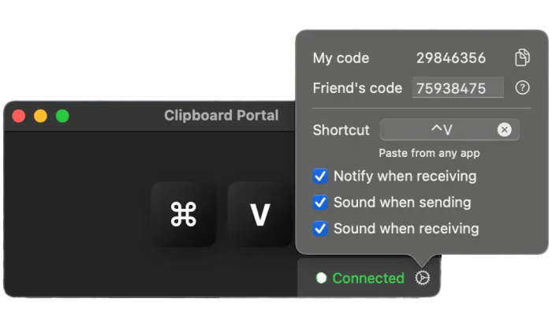552x328 pixels.
Task: Copy my code using the clipboard icon
Action: click(522, 58)
